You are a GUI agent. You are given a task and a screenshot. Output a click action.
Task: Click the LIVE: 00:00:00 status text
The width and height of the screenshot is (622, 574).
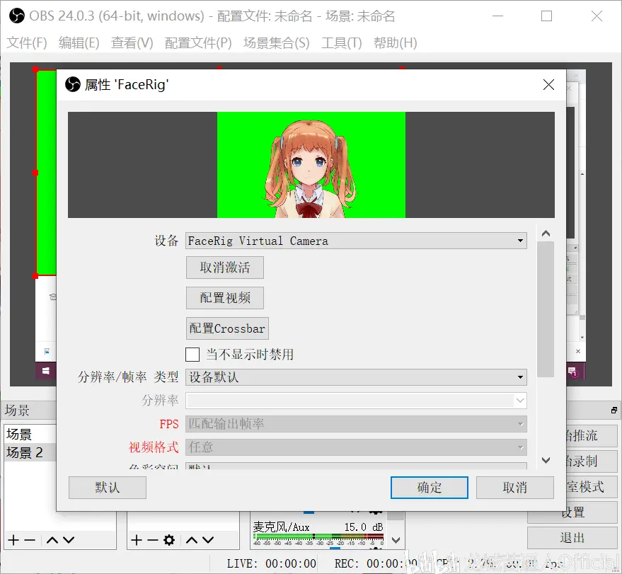pyautogui.click(x=271, y=563)
